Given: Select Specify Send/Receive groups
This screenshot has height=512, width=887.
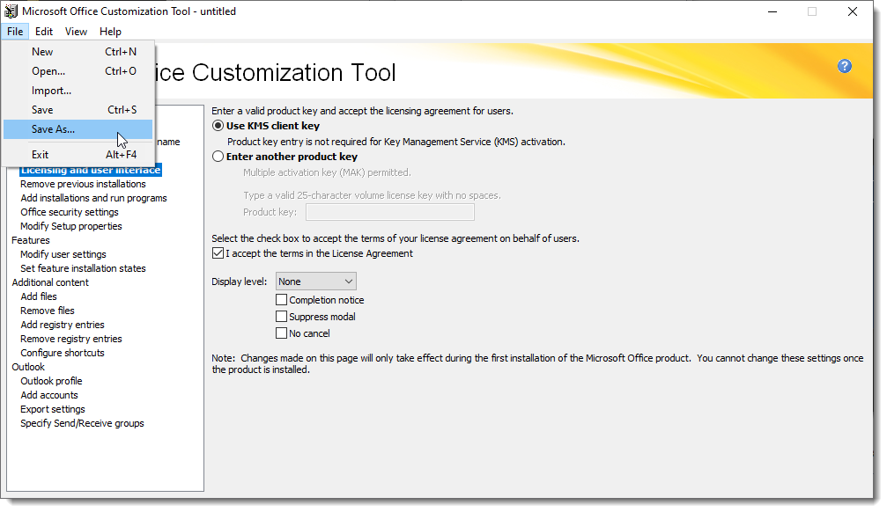Looking at the screenshot, I should pyautogui.click(x=82, y=424).
